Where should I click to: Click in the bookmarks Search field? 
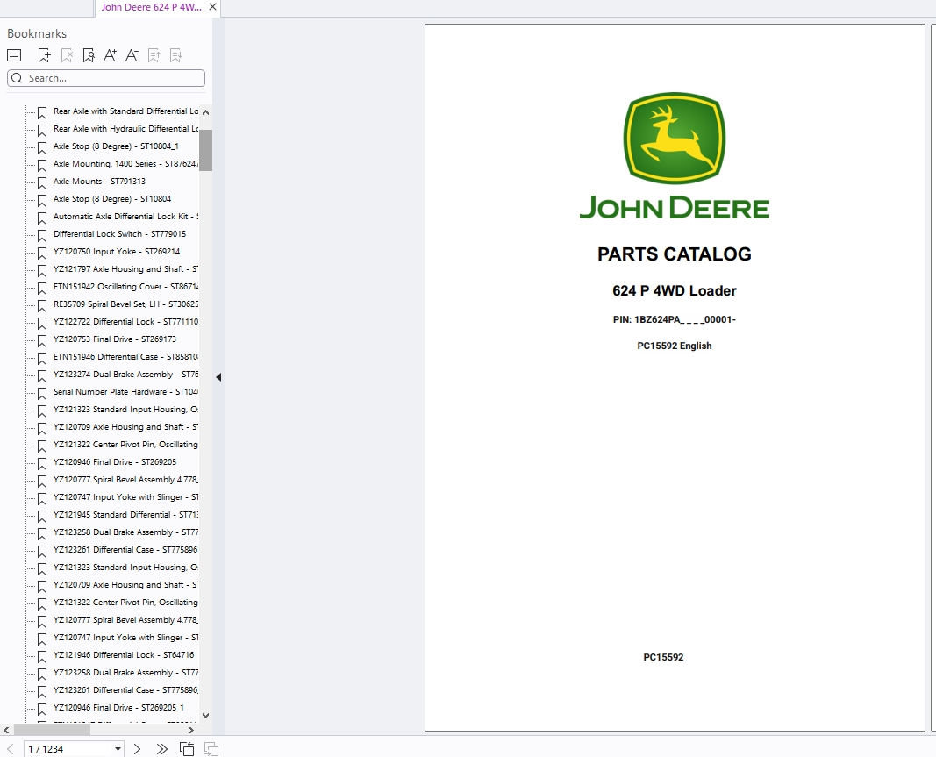[114, 78]
